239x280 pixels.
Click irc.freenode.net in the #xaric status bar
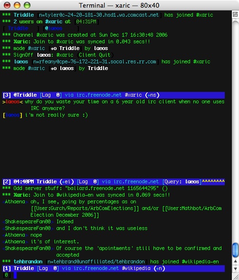[x=99, y=95]
